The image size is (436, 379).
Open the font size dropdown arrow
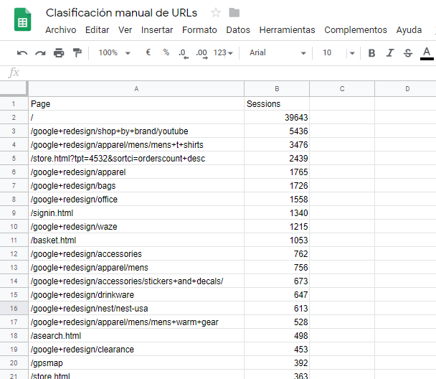[x=352, y=53]
